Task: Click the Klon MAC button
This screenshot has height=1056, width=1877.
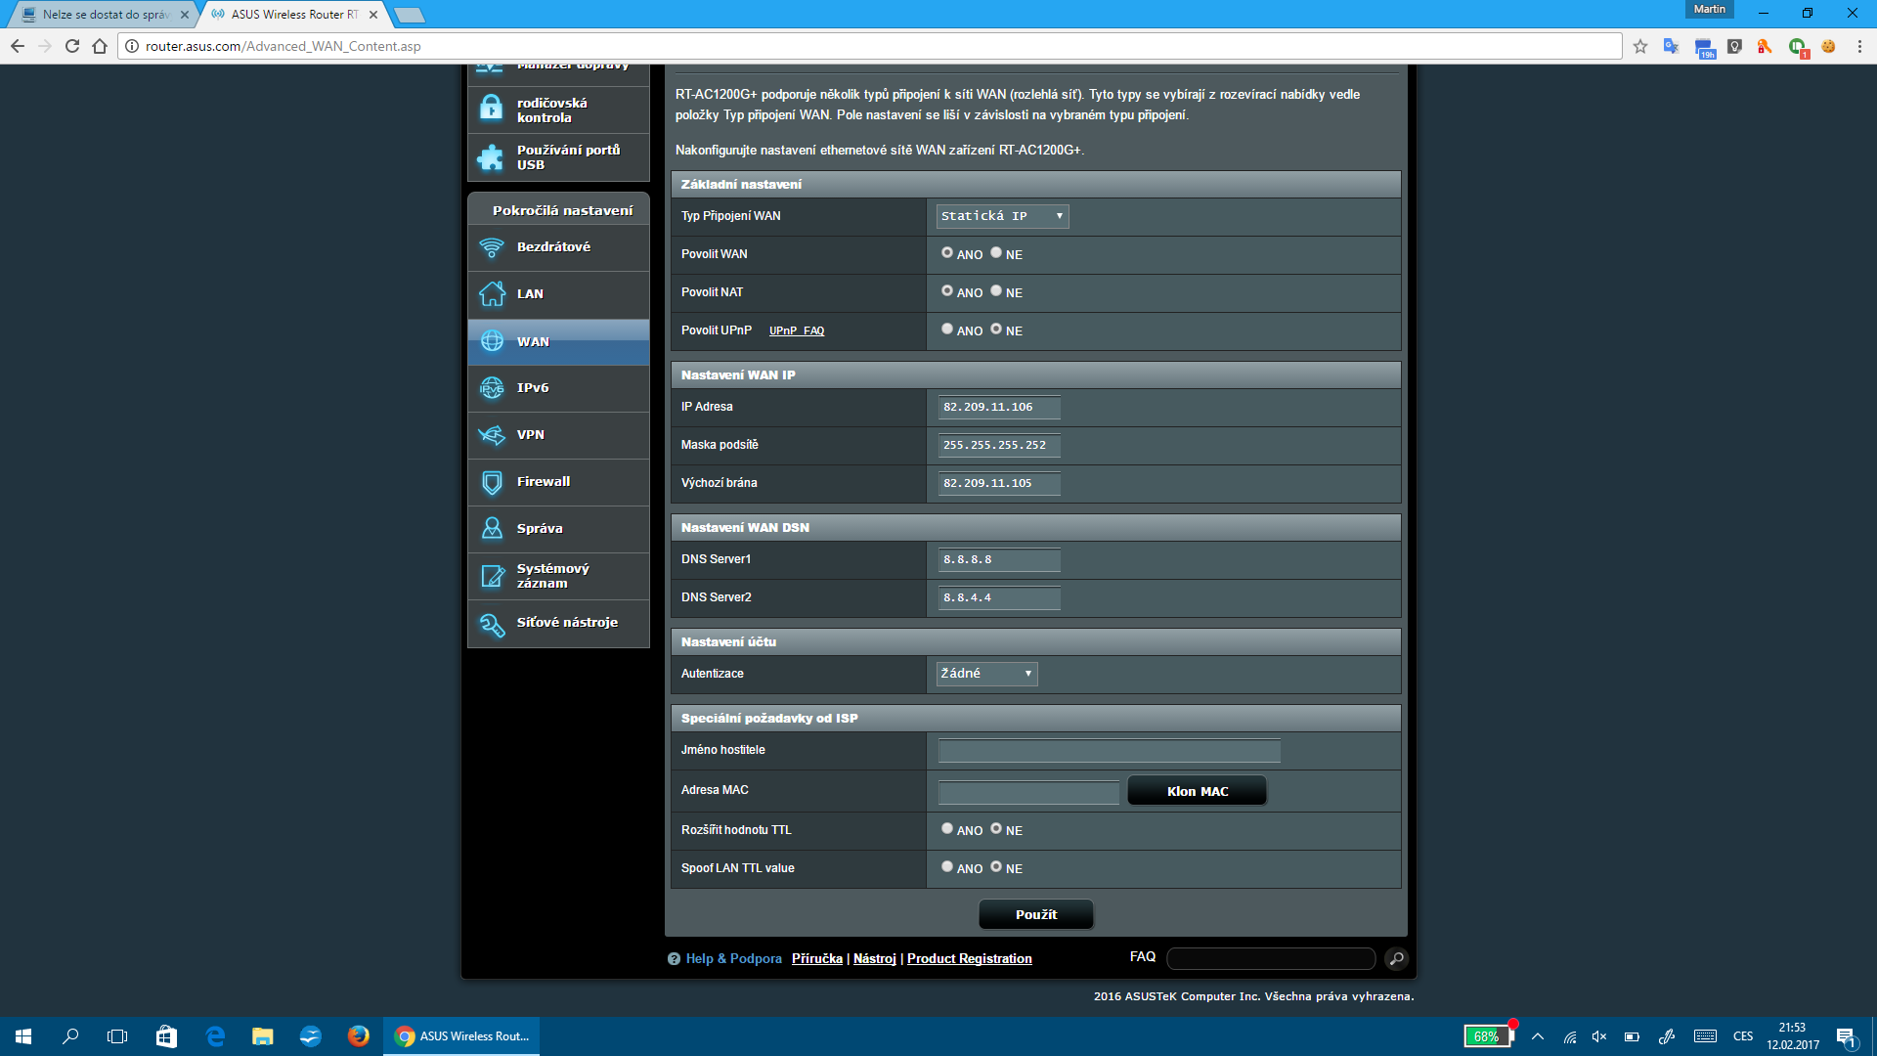Action: click(x=1197, y=791)
